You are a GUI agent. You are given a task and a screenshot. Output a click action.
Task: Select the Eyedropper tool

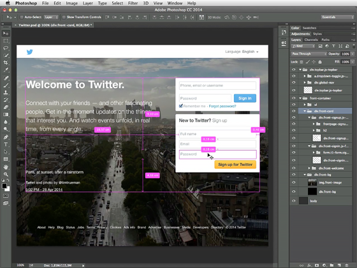(6, 70)
